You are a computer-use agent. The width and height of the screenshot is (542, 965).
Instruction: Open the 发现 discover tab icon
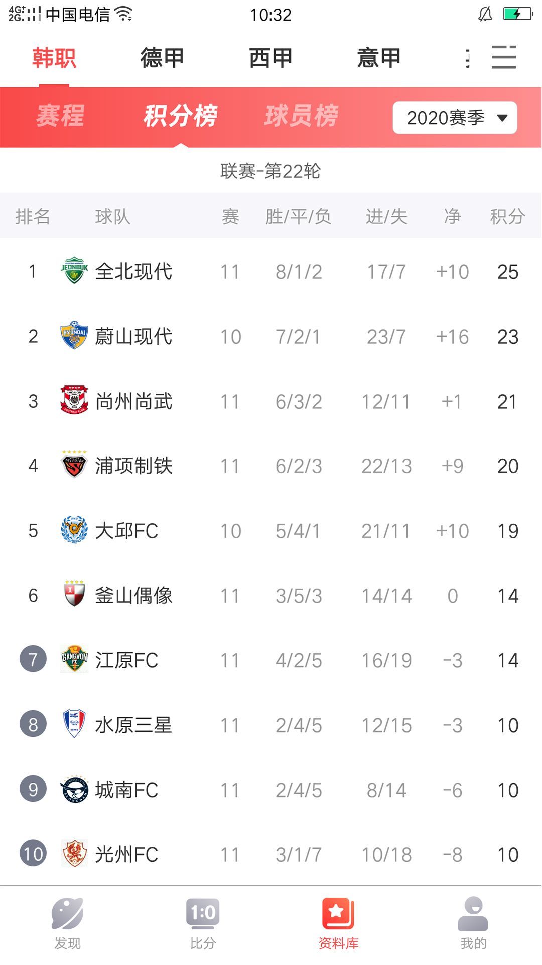[67, 913]
